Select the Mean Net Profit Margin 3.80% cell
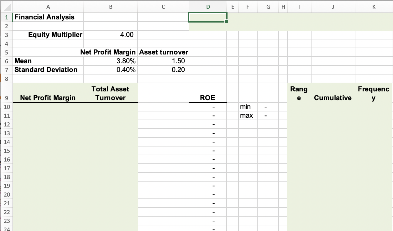 tap(110, 61)
